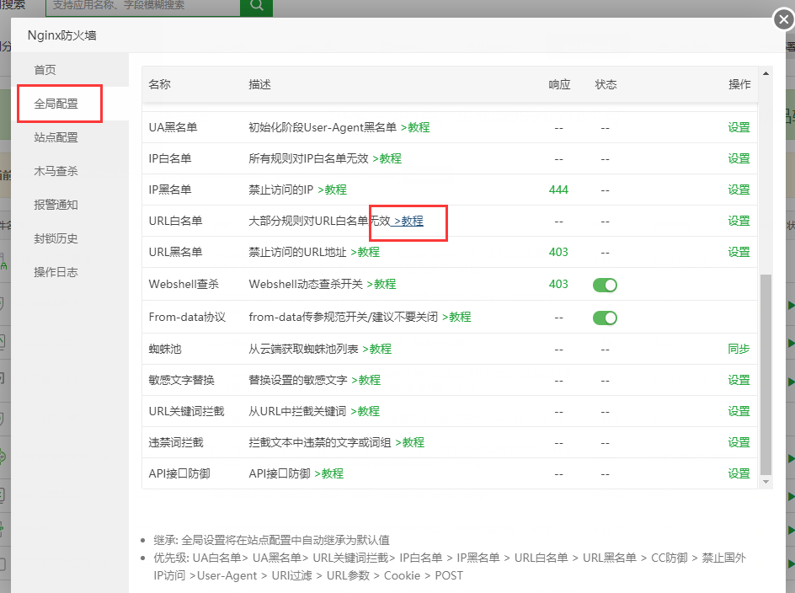Click the 444 response code for IP黑名单
The image size is (795, 593).
point(558,190)
